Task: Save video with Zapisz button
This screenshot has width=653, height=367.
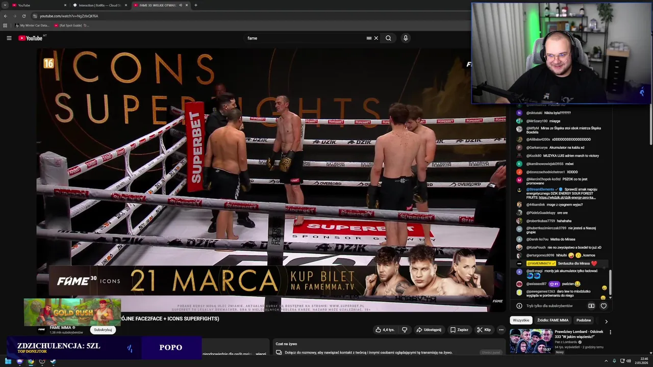Action: click(459, 330)
